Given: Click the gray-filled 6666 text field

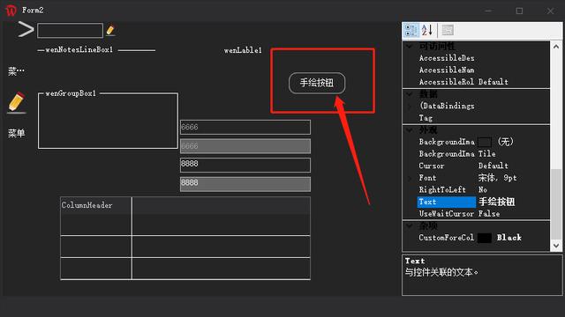Looking at the screenshot, I should [245, 146].
